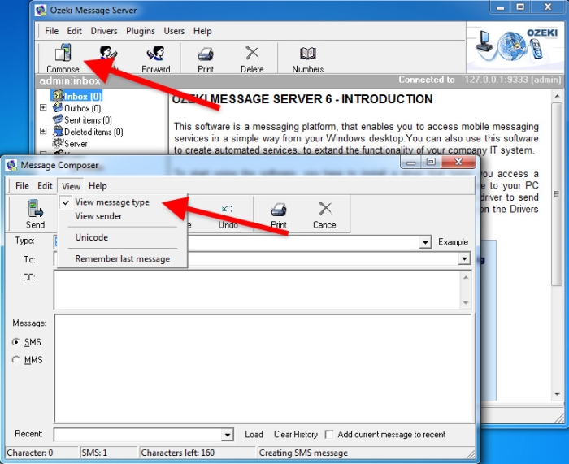Open Edit menu in Message Composer
Screen dimensions: 569x464
click(45, 186)
